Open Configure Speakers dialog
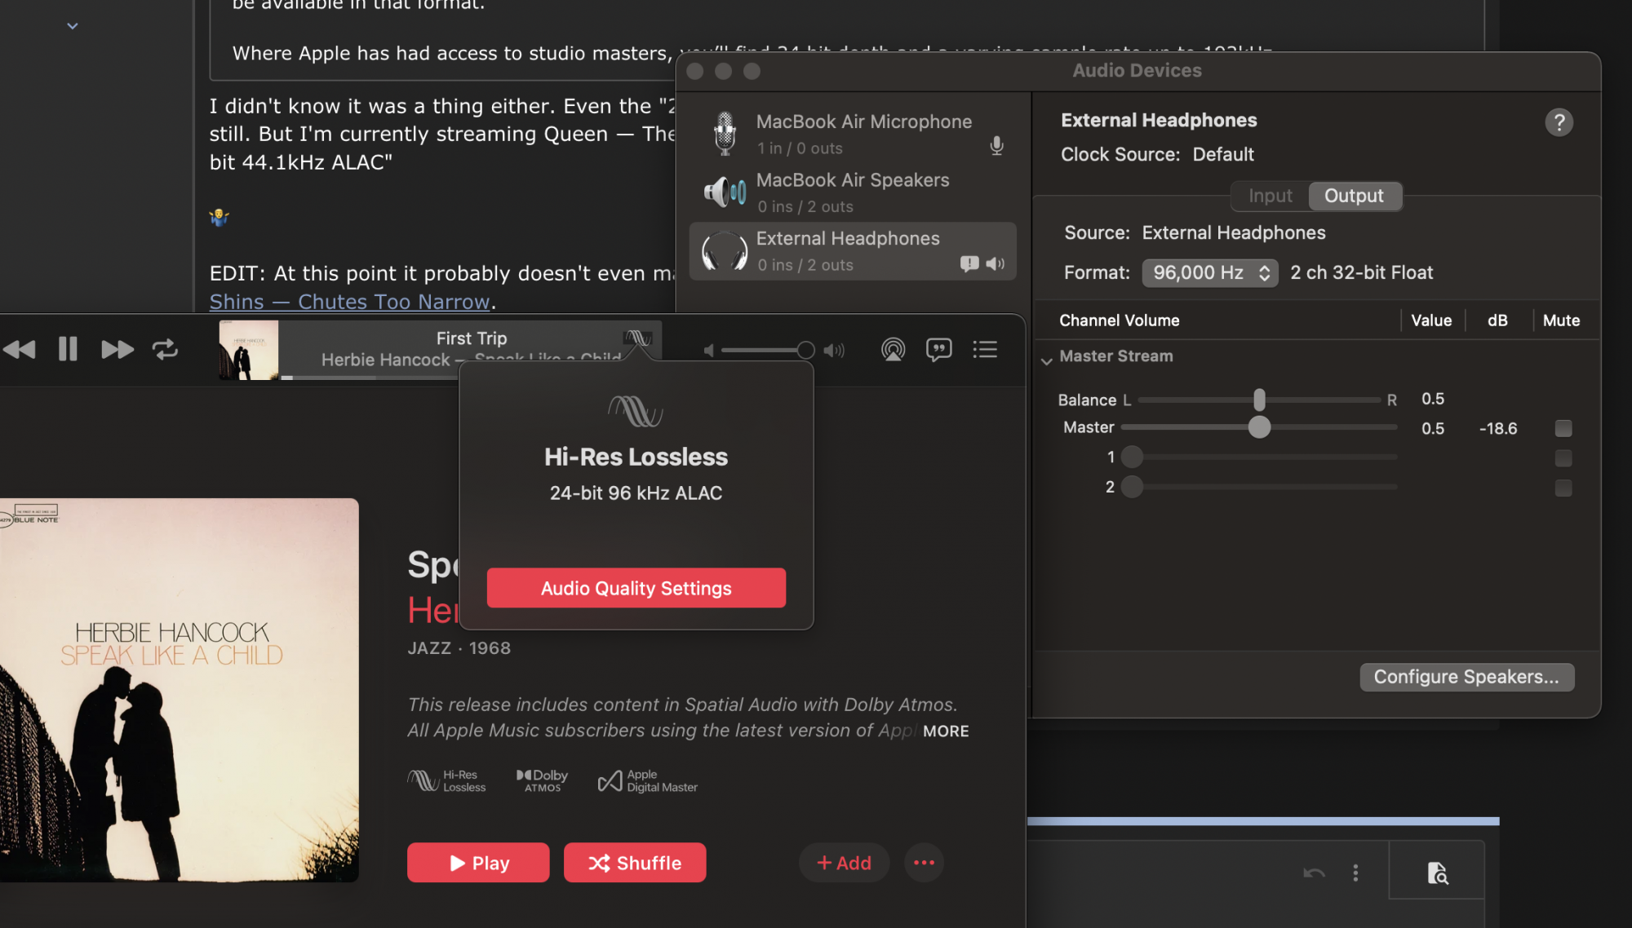The width and height of the screenshot is (1632, 928). coord(1466,677)
